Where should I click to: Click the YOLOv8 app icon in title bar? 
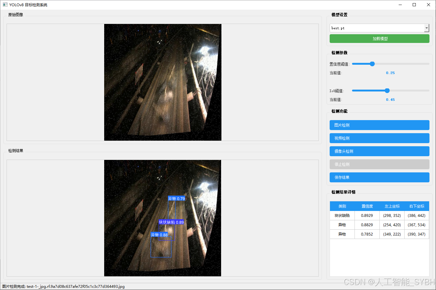(x=5, y=5)
